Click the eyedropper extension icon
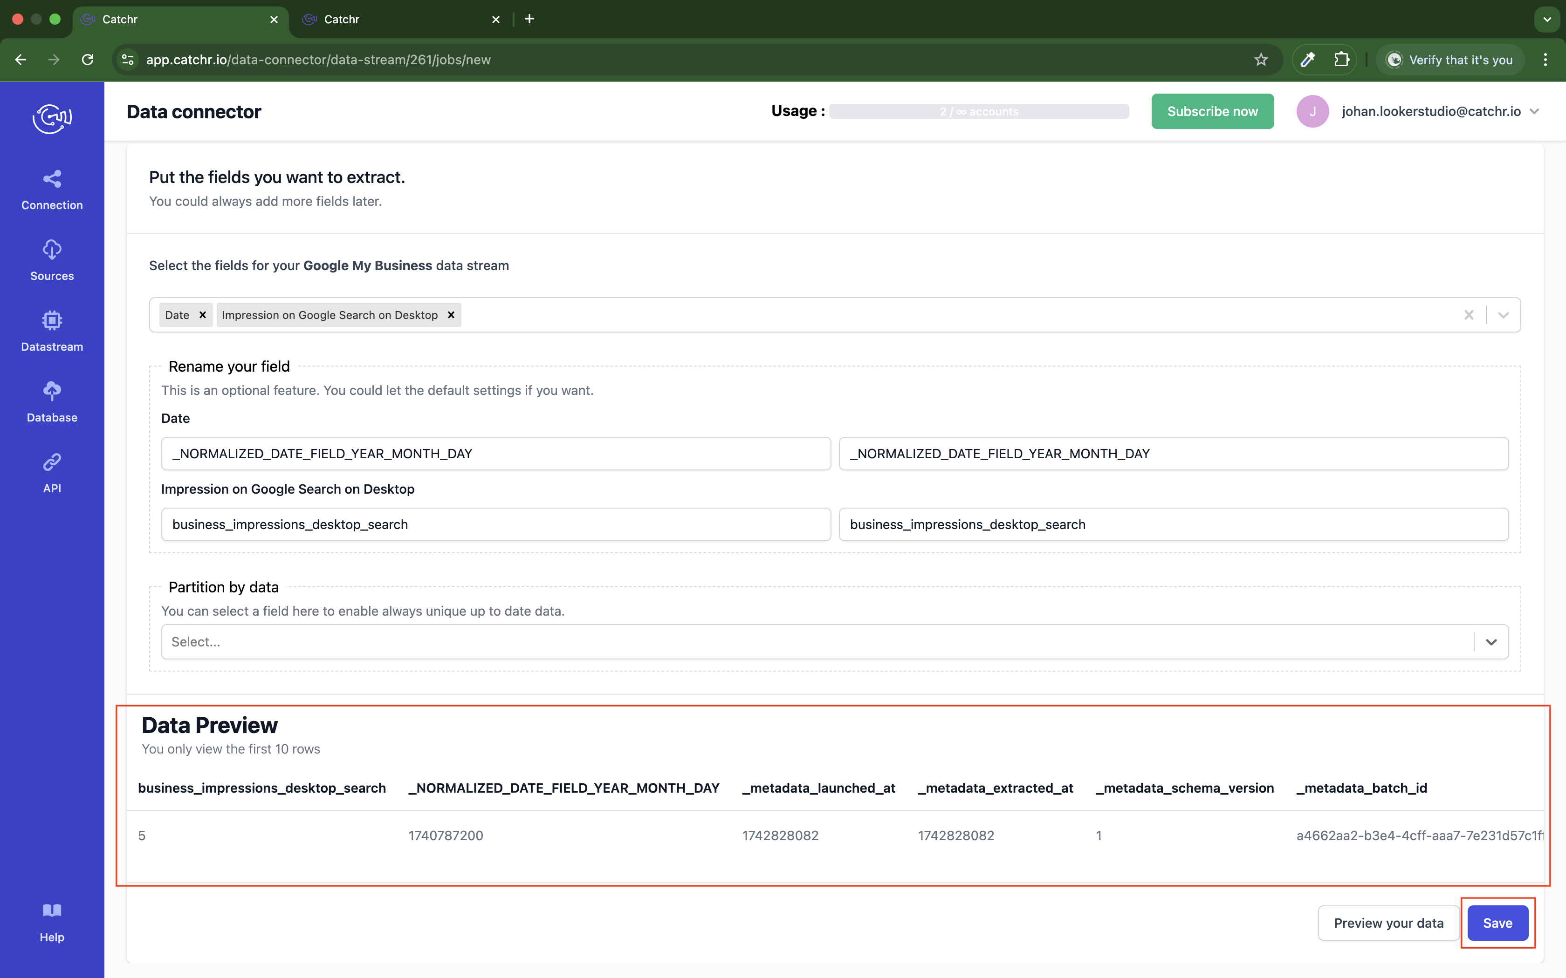The image size is (1566, 978). tap(1308, 60)
